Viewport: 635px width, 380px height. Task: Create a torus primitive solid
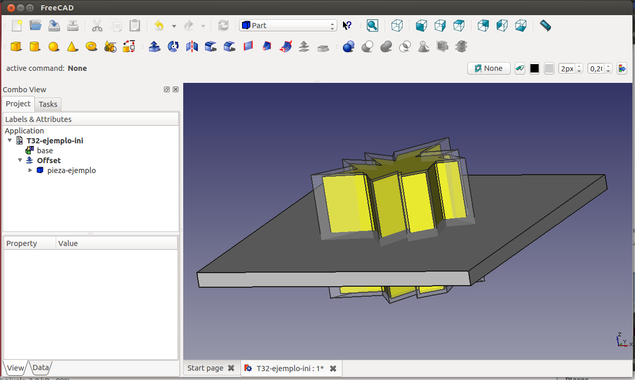pyautogui.click(x=91, y=47)
